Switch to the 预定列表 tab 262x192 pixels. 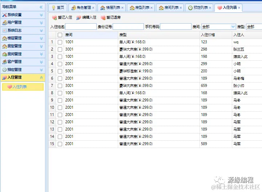(199, 8)
